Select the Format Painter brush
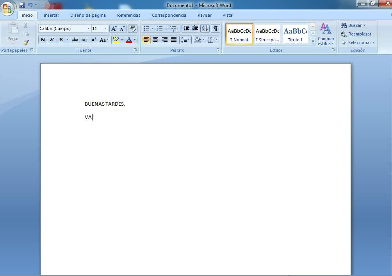 [x=26, y=42]
